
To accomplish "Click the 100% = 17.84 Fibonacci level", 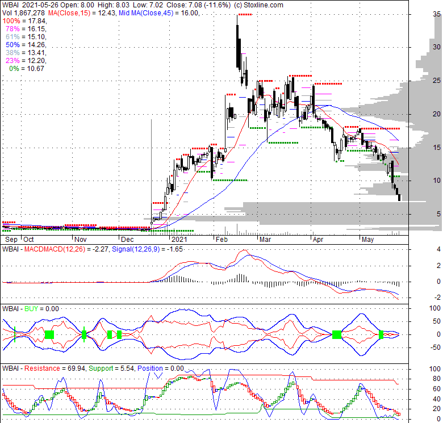I will pyautogui.click(x=24, y=21).
